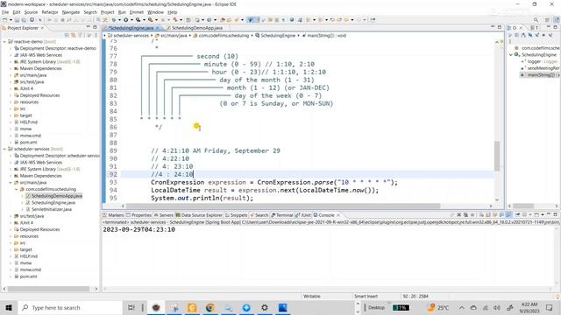Click Remove All Terminated Launches in Console

(x=465, y=215)
